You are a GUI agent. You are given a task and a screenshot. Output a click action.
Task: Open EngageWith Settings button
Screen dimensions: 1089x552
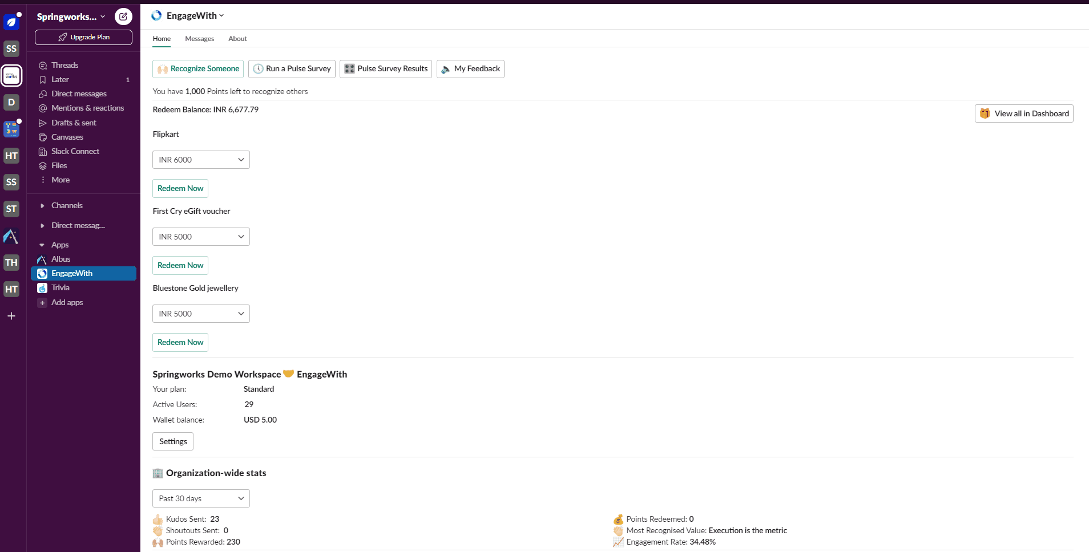pyautogui.click(x=173, y=441)
